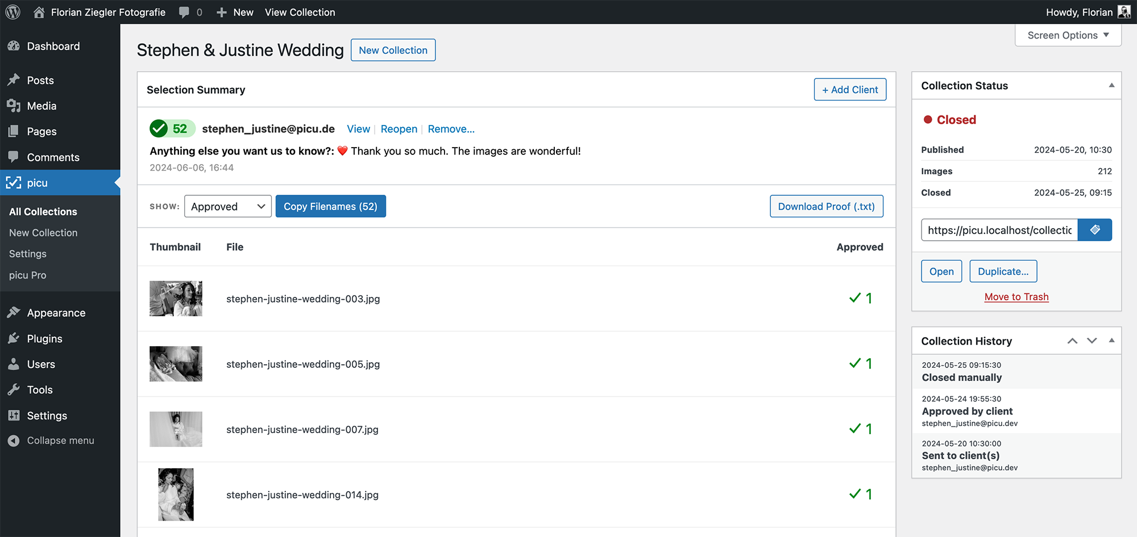Open picu Settings submenu item

click(28, 254)
